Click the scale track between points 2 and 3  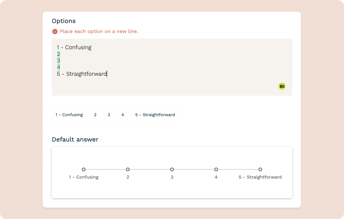pyautogui.click(x=150, y=169)
